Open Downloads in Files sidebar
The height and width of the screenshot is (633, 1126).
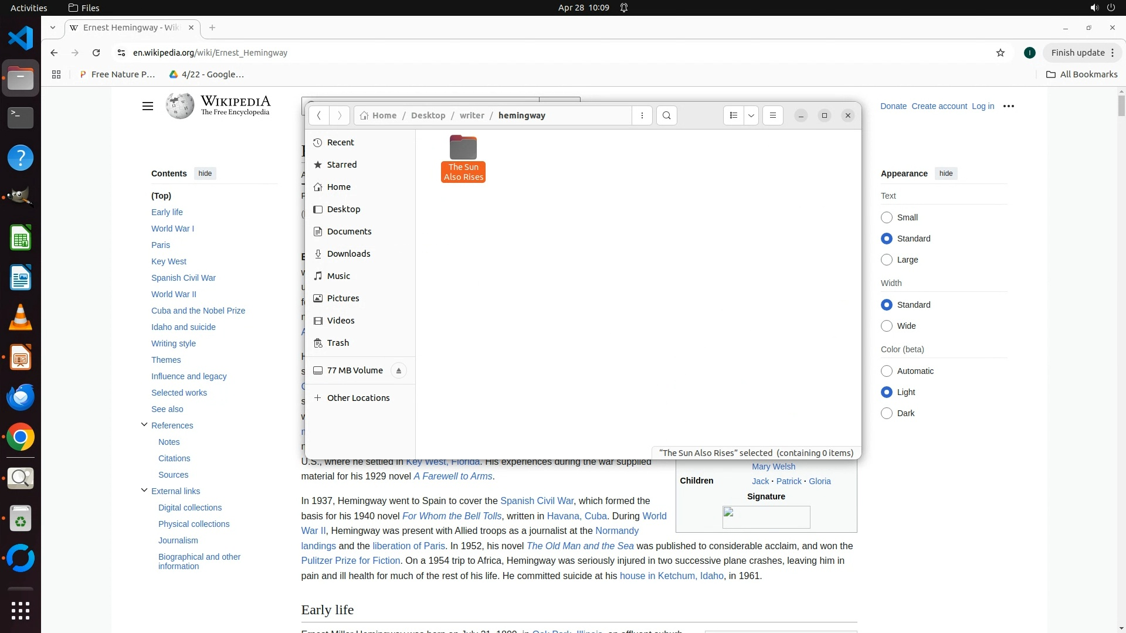[x=348, y=254]
